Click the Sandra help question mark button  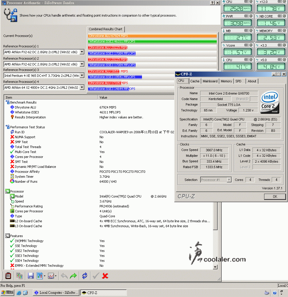pyautogui.click(x=212, y=3)
